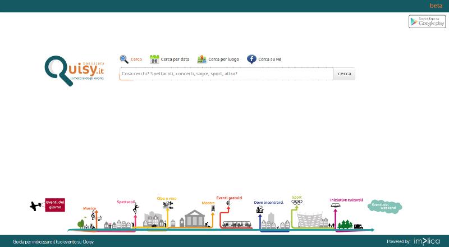Click the beta label in header
449x247 pixels.
436,6
